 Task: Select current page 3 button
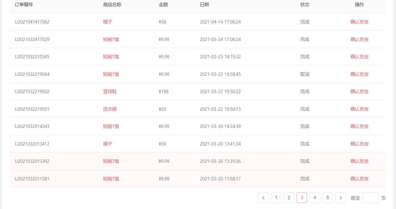(302, 198)
